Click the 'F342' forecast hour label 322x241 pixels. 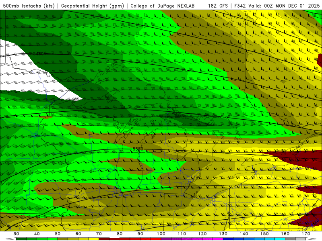pyautogui.click(x=240, y=6)
